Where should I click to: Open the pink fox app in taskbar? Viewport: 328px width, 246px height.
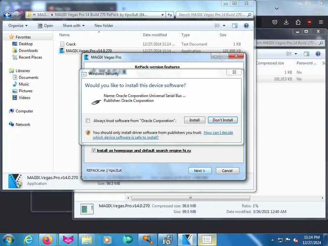pyautogui.click(x=68, y=240)
